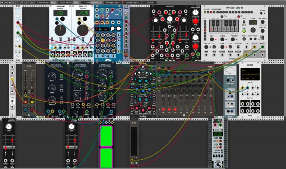
Task: Click the lower green pad on Bigbutton module
Action: point(106,158)
